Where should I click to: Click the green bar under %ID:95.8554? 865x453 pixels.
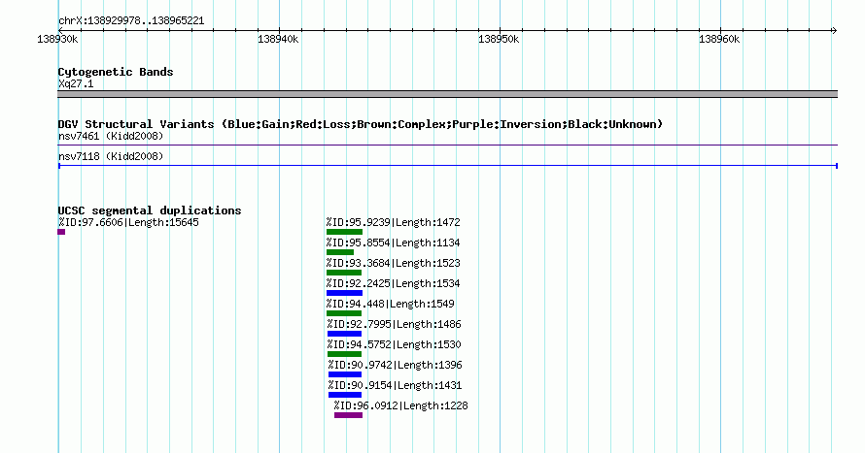point(340,252)
